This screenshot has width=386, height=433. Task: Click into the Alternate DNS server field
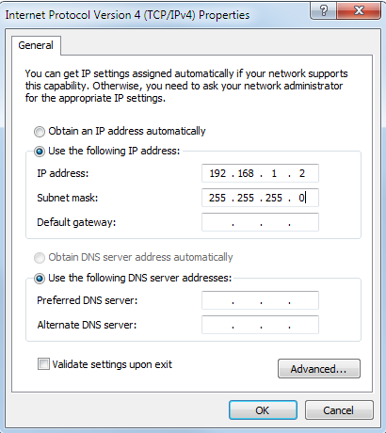click(x=260, y=325)
